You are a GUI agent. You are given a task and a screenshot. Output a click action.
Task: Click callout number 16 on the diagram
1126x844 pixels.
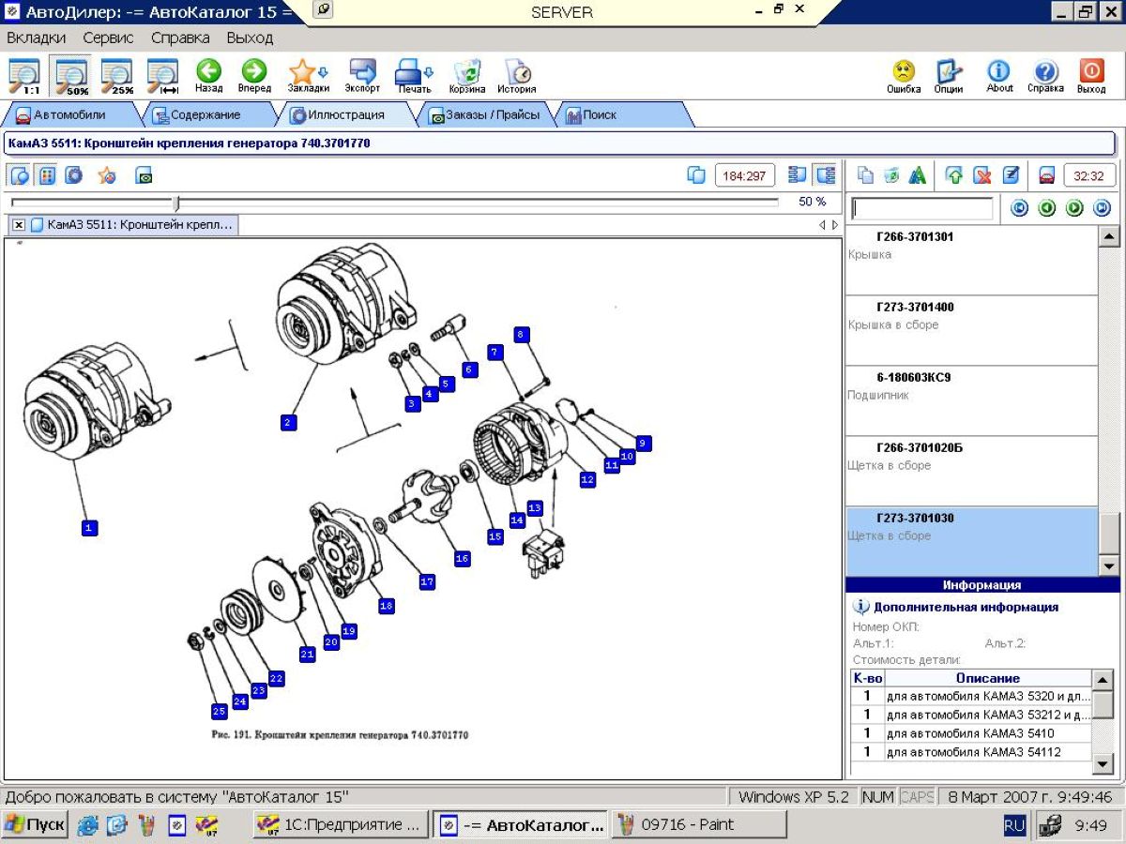click(462, 558)
